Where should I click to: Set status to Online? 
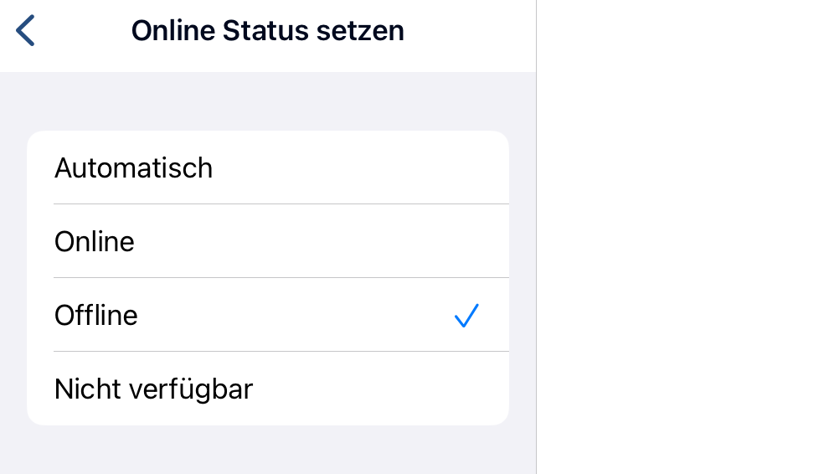268,242
